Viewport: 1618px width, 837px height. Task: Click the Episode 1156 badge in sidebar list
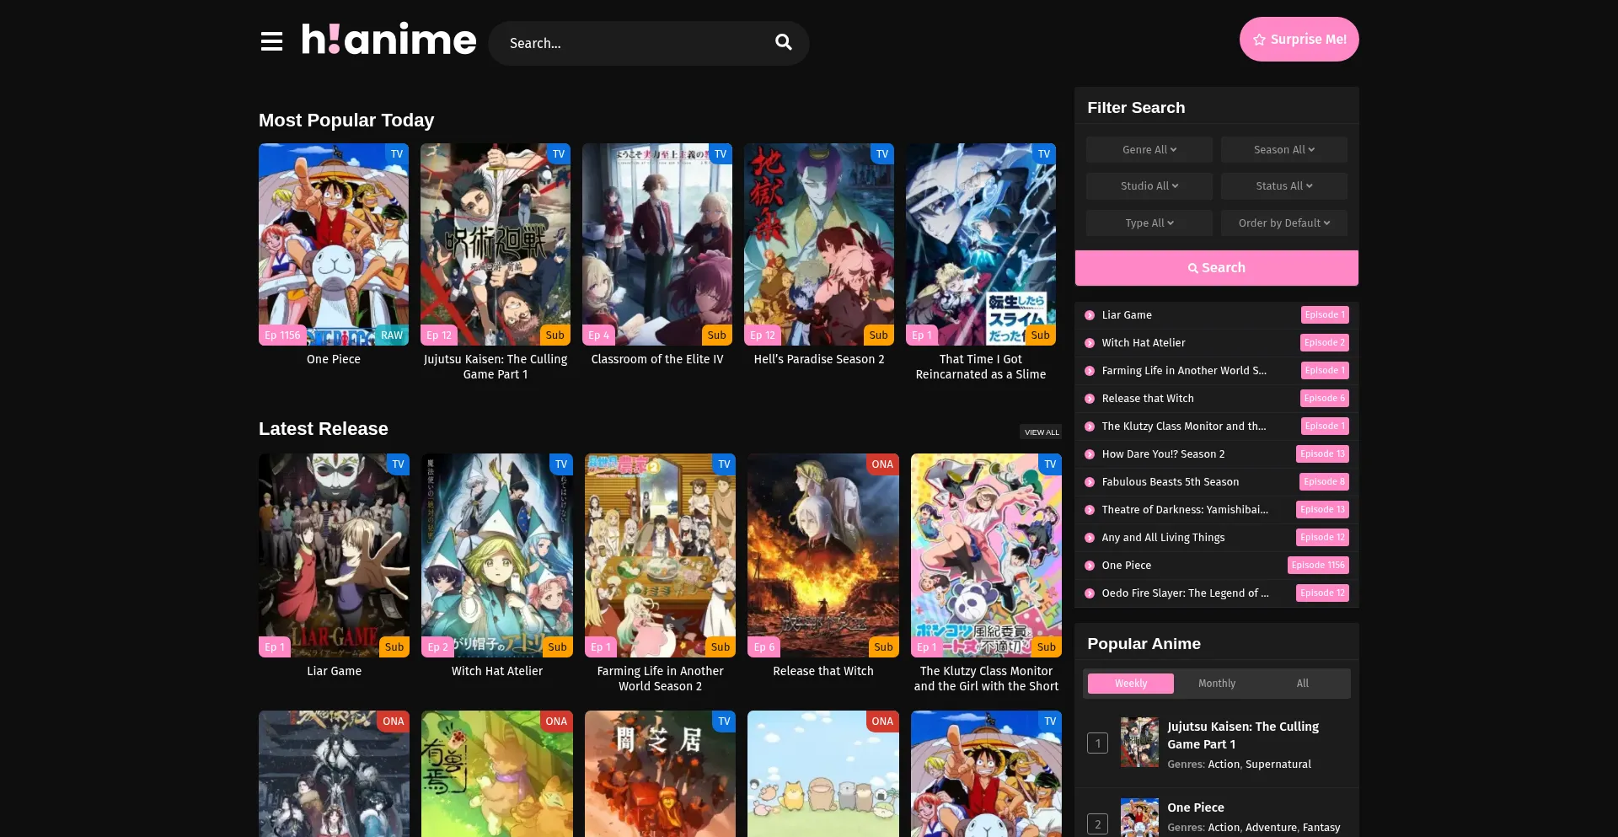(1318, 566)
